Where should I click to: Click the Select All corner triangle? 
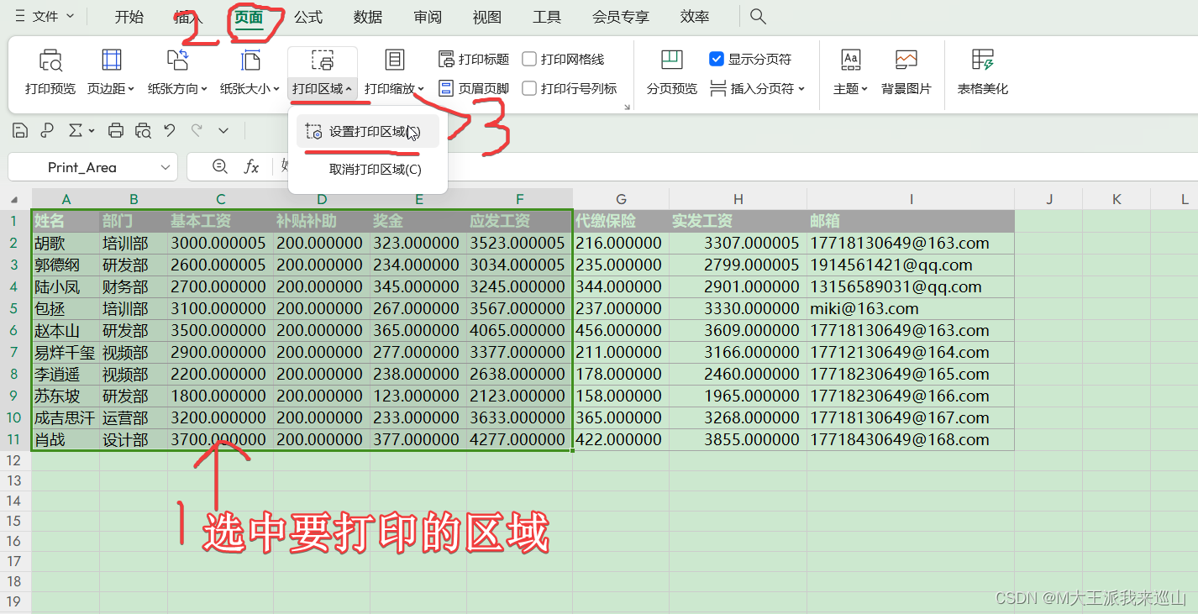coord(14,200)
